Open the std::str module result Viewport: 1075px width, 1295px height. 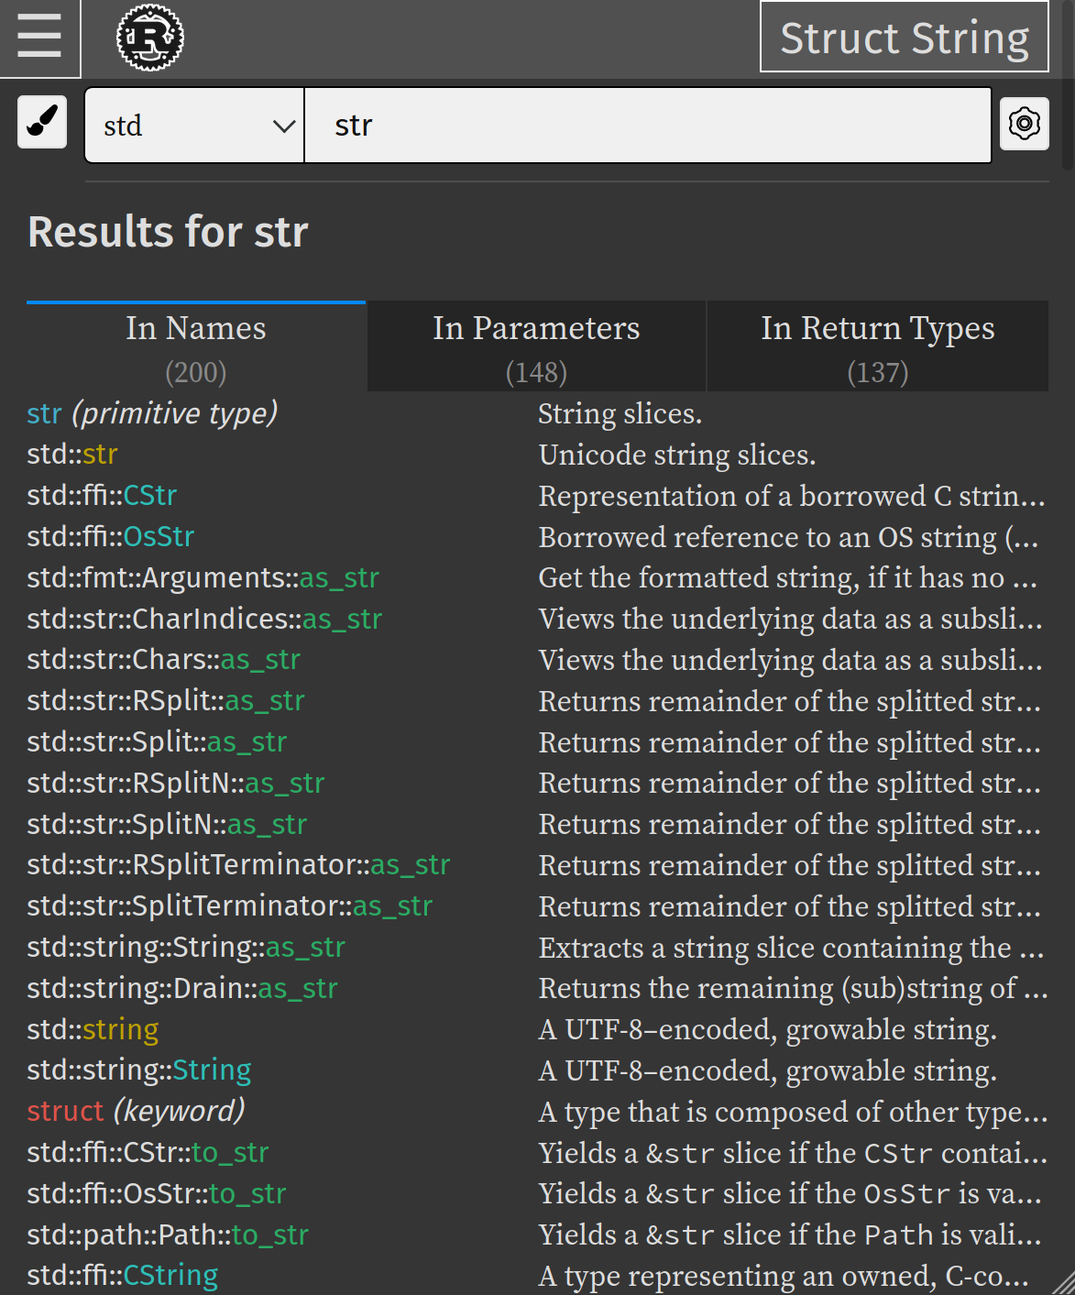[x=72, y=455]
